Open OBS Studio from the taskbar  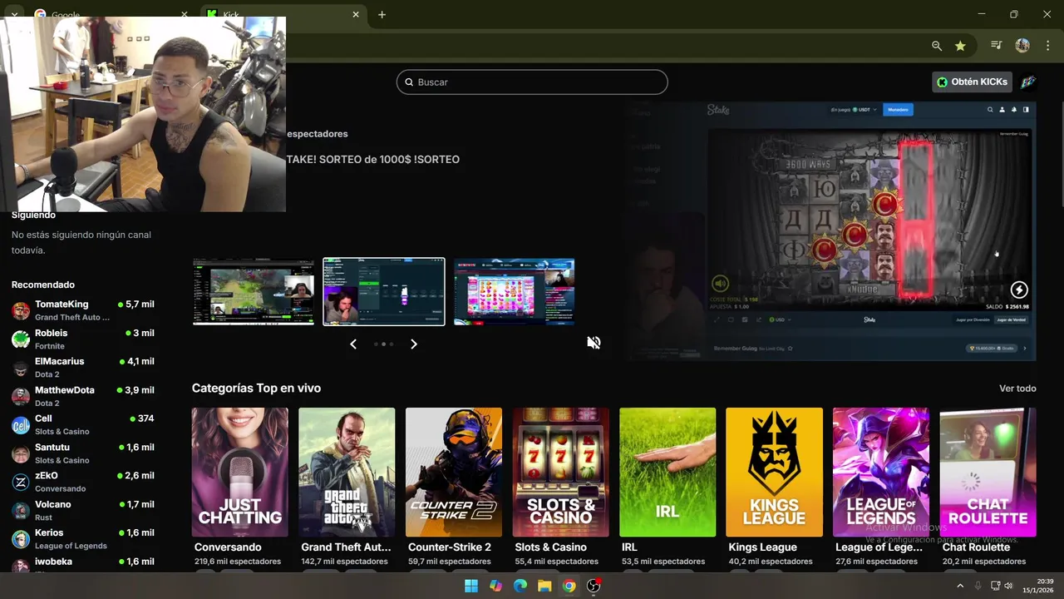pyautogui.click(x=594, y=586)
